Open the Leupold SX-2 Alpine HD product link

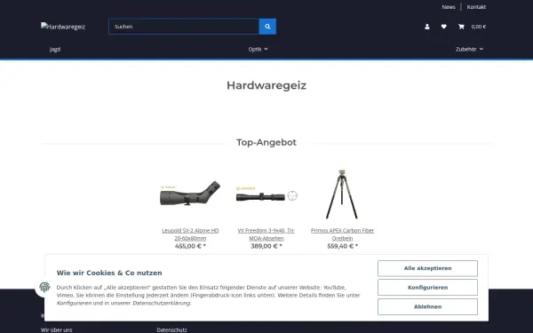190,234
